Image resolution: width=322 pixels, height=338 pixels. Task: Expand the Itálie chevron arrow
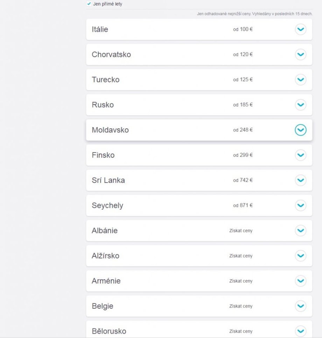tap(300, 29)
